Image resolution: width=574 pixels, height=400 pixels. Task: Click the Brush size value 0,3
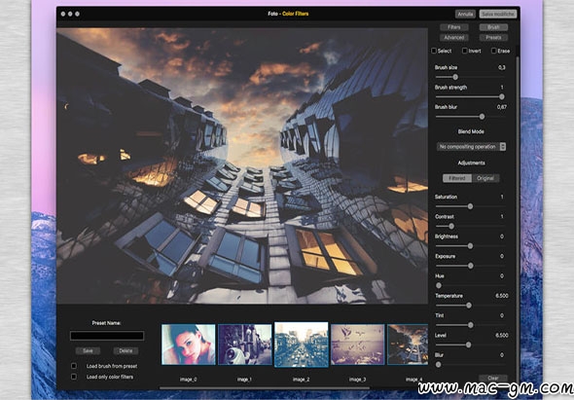click(501, 67)
